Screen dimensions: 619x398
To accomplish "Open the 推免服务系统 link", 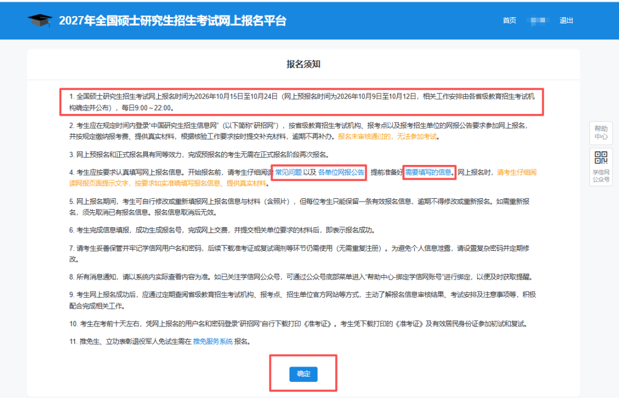I will 213,342.
